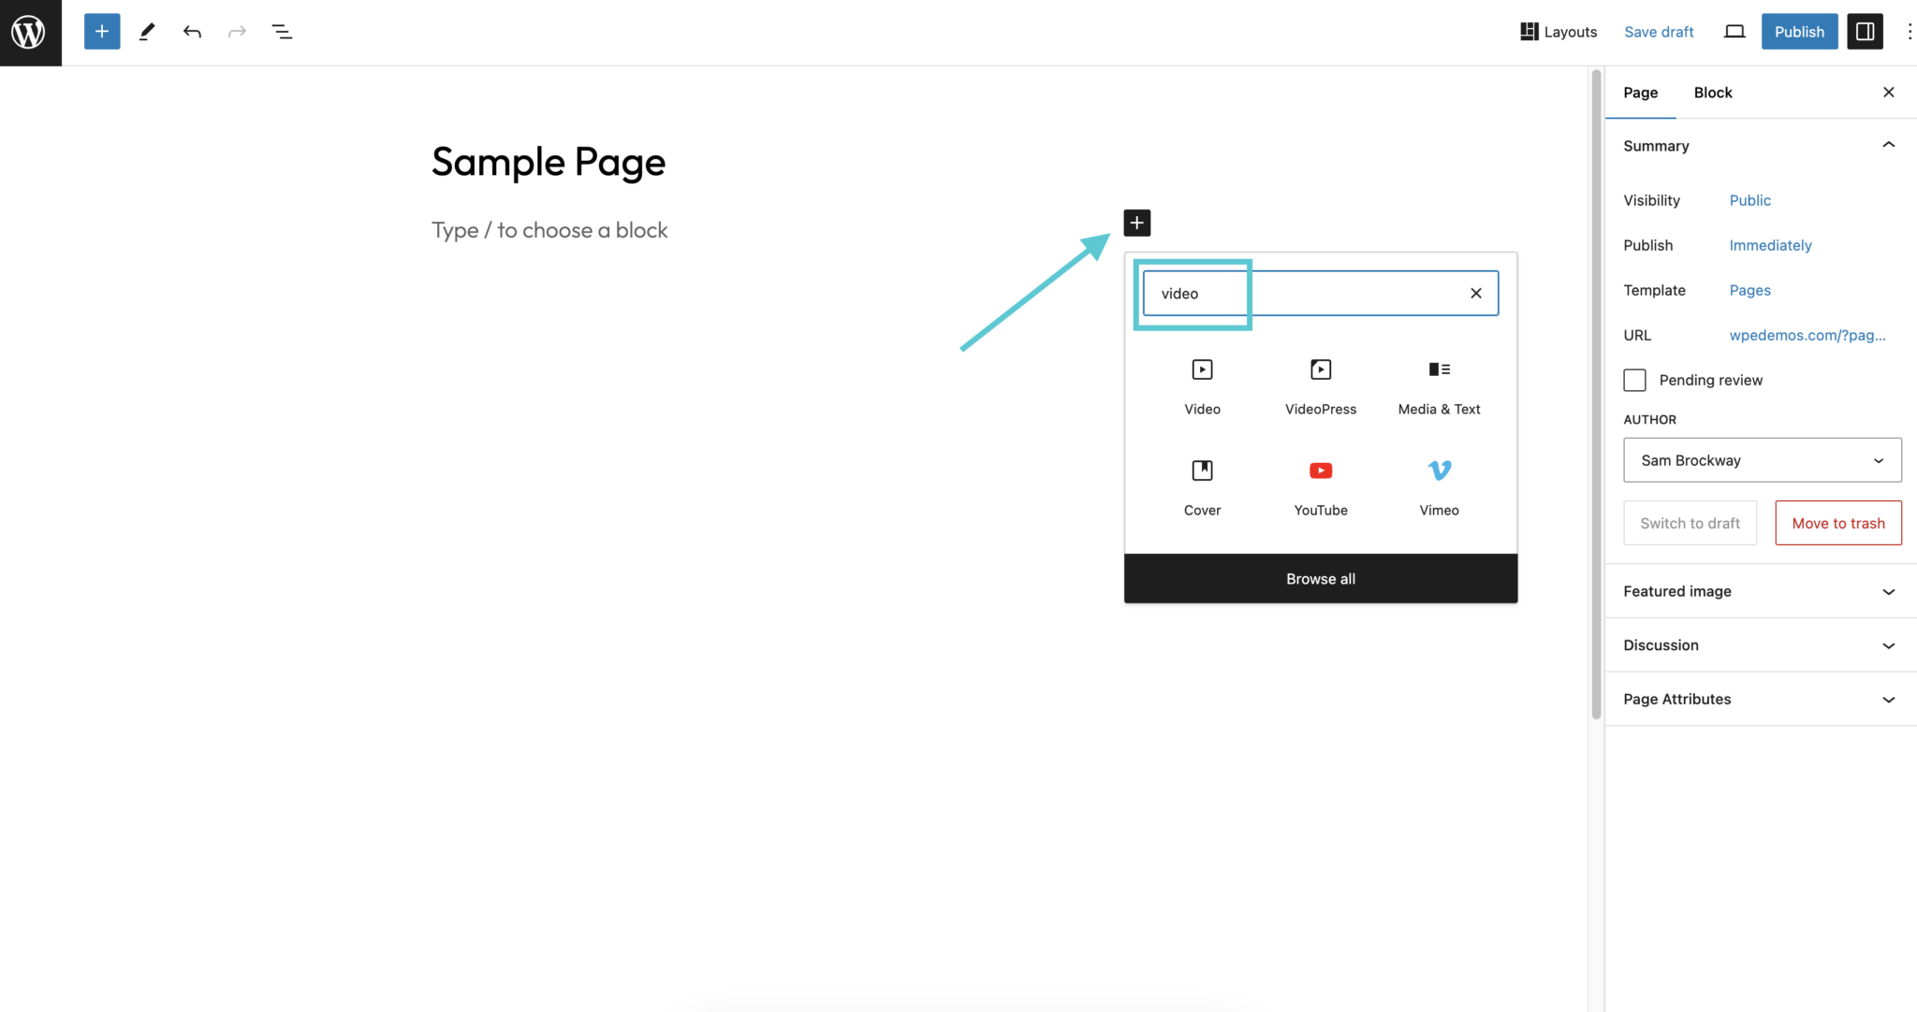
Task: Open the editor Options three-dot menu
Action: tap(1908, 31)
